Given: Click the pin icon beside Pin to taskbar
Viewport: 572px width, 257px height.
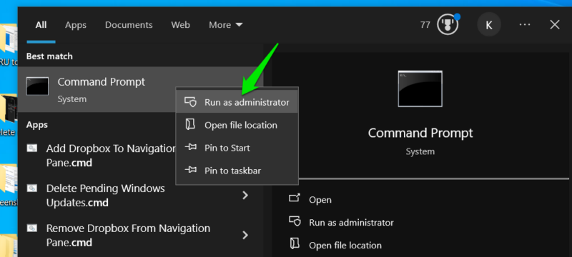Looking at the screenshot, I should pyautogui.click(x=190, y=170).
